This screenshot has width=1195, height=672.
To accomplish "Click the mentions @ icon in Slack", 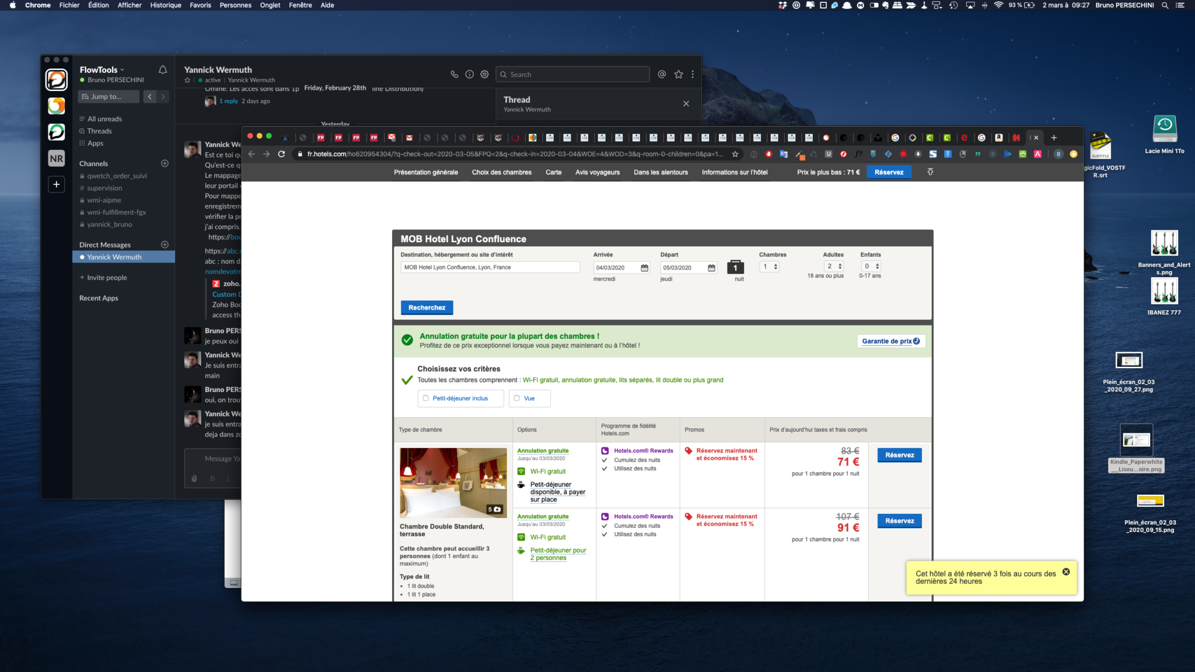I will (x=662, y=74).
